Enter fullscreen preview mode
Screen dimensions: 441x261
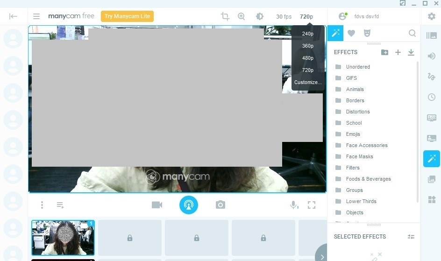(311, 205)
